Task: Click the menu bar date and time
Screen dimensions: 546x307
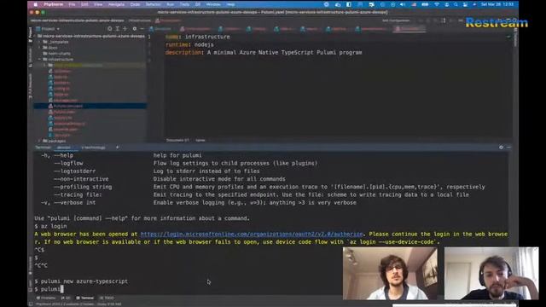Action: (x=497, y=4)
